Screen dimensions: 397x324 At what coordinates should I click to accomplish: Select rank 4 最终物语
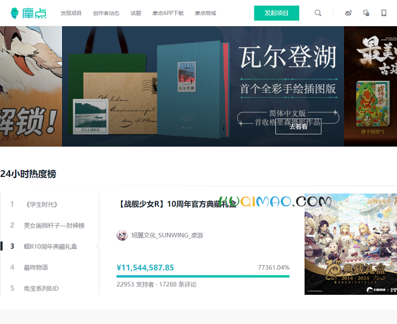tap(36, 267)
